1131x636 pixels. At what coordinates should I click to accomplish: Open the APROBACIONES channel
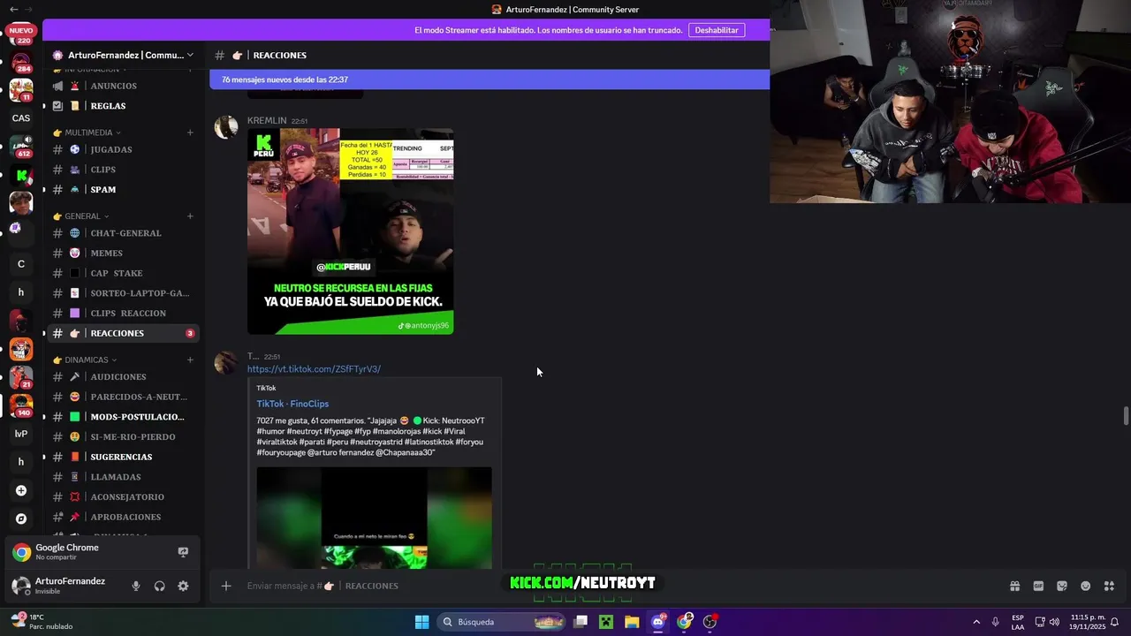124,517
